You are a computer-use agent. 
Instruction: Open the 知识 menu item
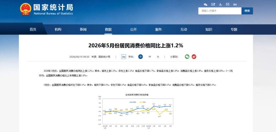209,29
